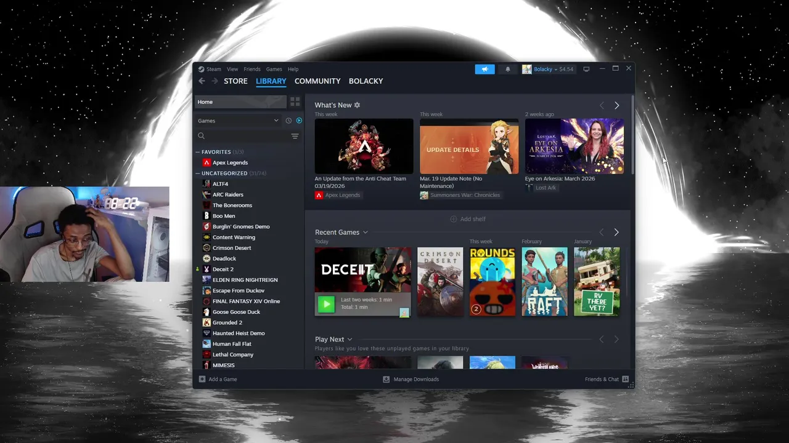
Task: Click the Lethal Company game icon
Action: point(207,354)
